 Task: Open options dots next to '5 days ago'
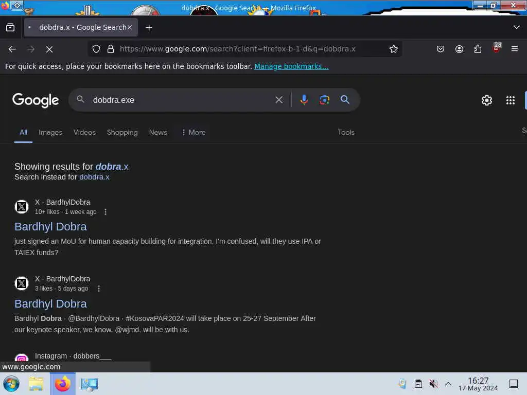pos(99,289)
